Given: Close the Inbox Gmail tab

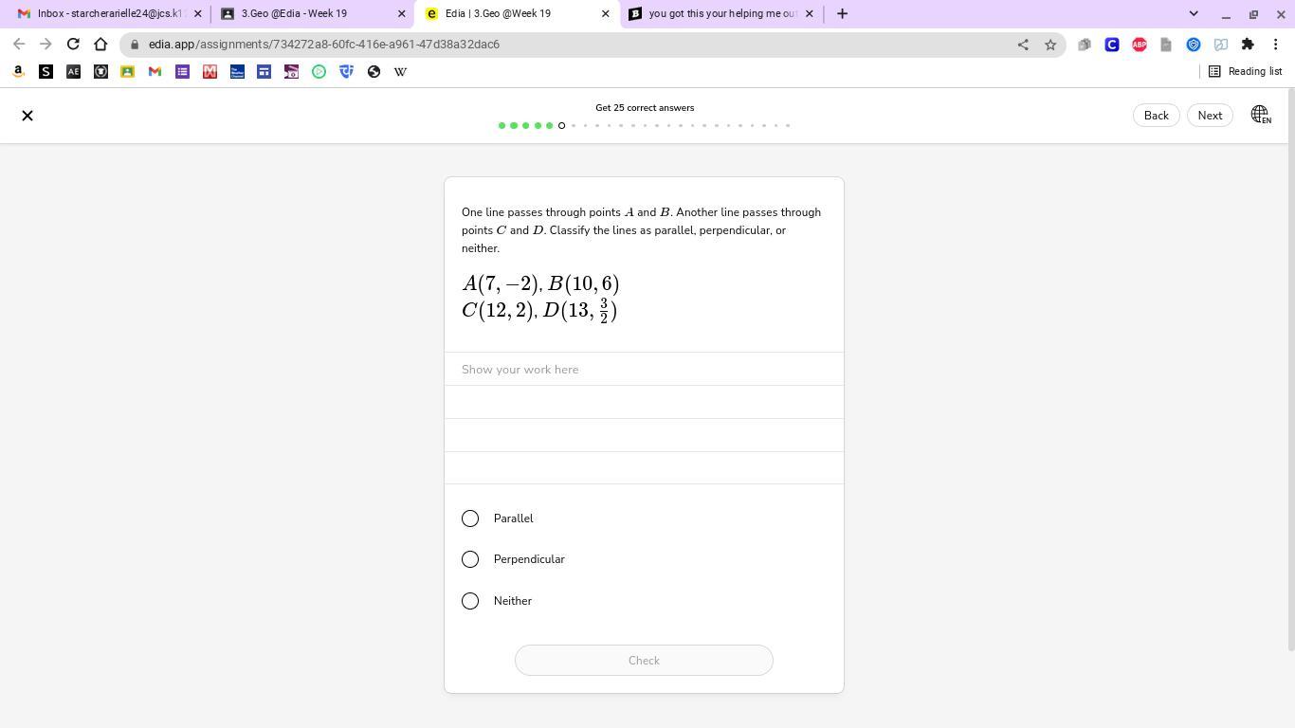Looking at the screenshot, I should [x=198, y=14].
